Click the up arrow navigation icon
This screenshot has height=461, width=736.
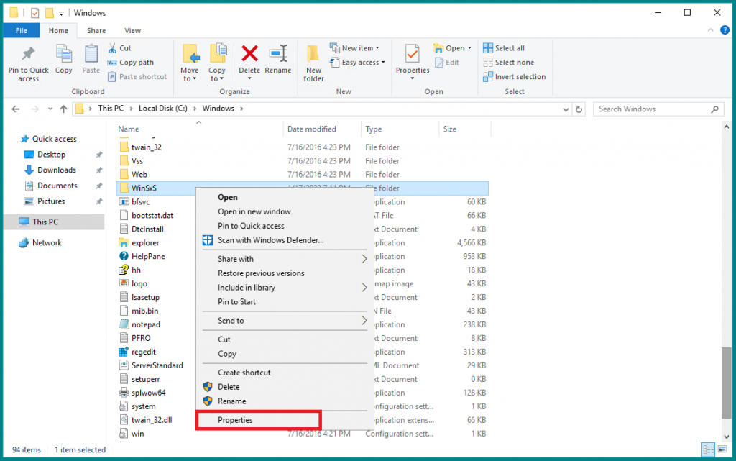point(64,109)
